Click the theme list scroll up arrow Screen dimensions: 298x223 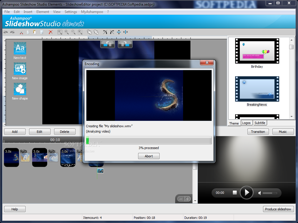click(x=291, y=40)
